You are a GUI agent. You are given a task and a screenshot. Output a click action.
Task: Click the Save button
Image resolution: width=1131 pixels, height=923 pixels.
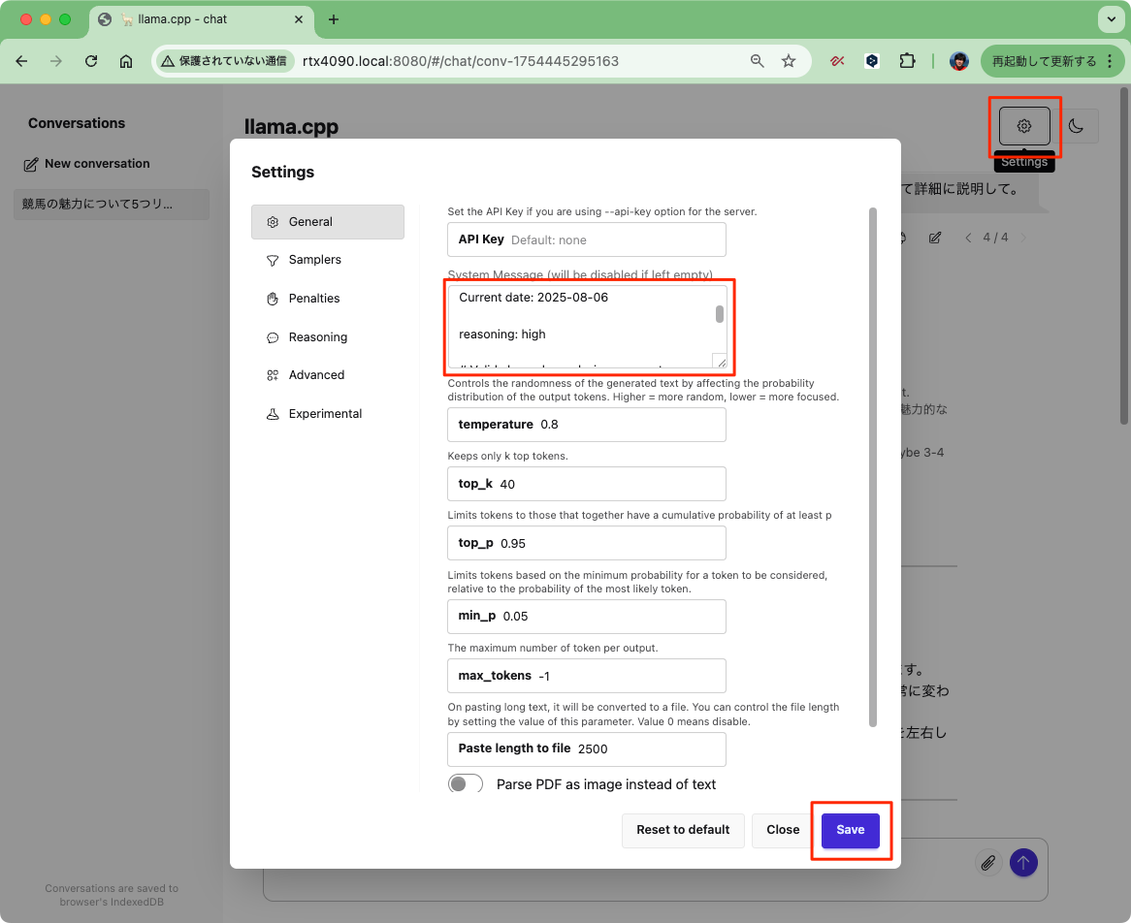pyautogui.click(x=851, y=830)
